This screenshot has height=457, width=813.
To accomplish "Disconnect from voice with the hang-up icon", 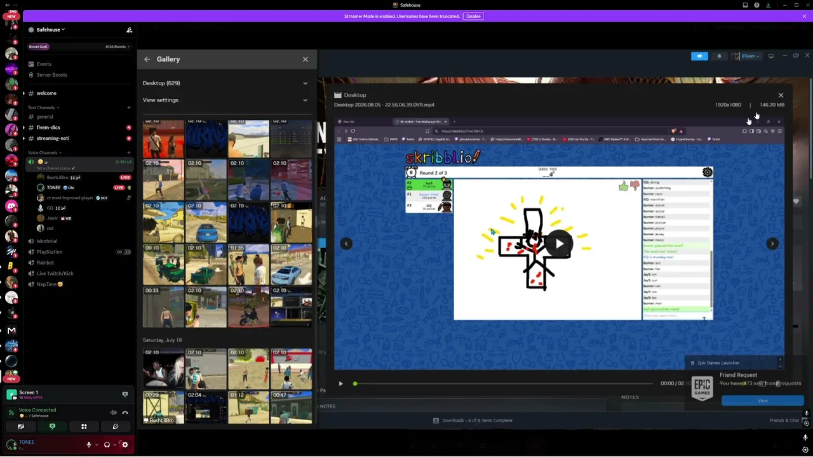I will coord(125,413).
